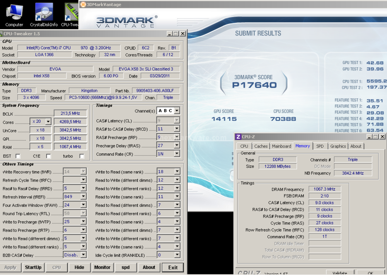Open the Read to Precharge (tRTP) dropdown
This screenshot has height=275, width=387.
pos(84,230)
